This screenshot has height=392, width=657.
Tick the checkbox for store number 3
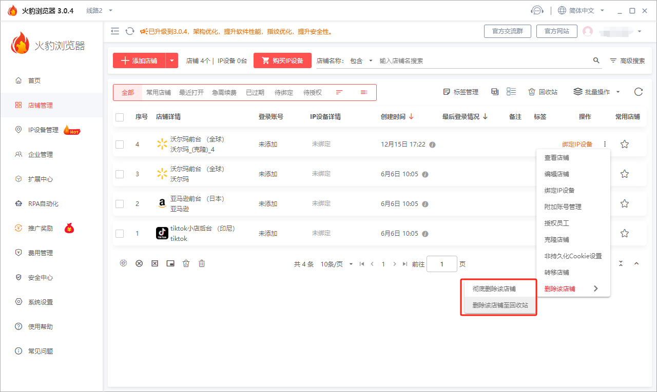[120, 174]
